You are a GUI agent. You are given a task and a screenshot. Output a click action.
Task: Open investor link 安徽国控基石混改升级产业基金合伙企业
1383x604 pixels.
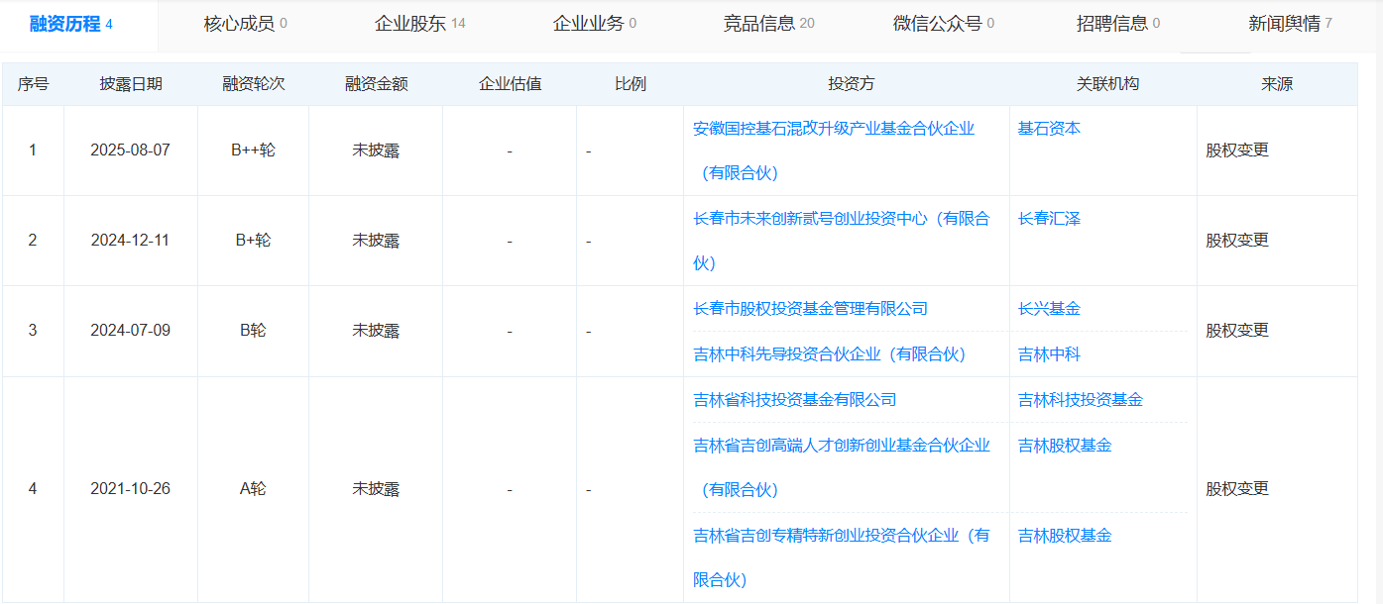835,151
